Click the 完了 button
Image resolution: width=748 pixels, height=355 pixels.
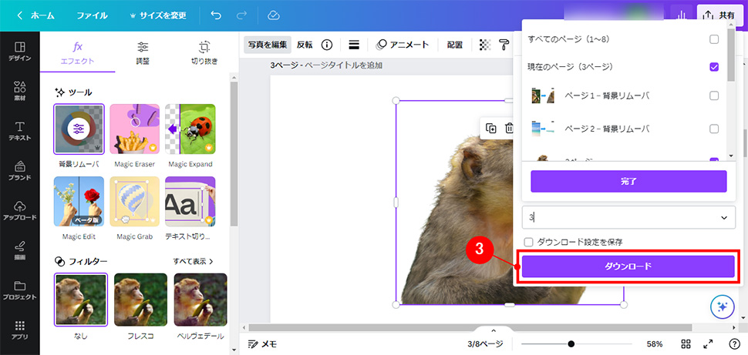pyautogui.click(x=628, y=182)
